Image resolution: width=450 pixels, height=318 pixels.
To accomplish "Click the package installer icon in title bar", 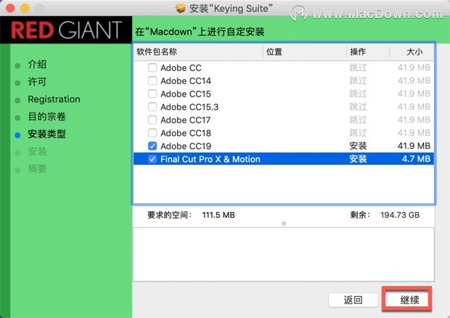I will [180, 8].
